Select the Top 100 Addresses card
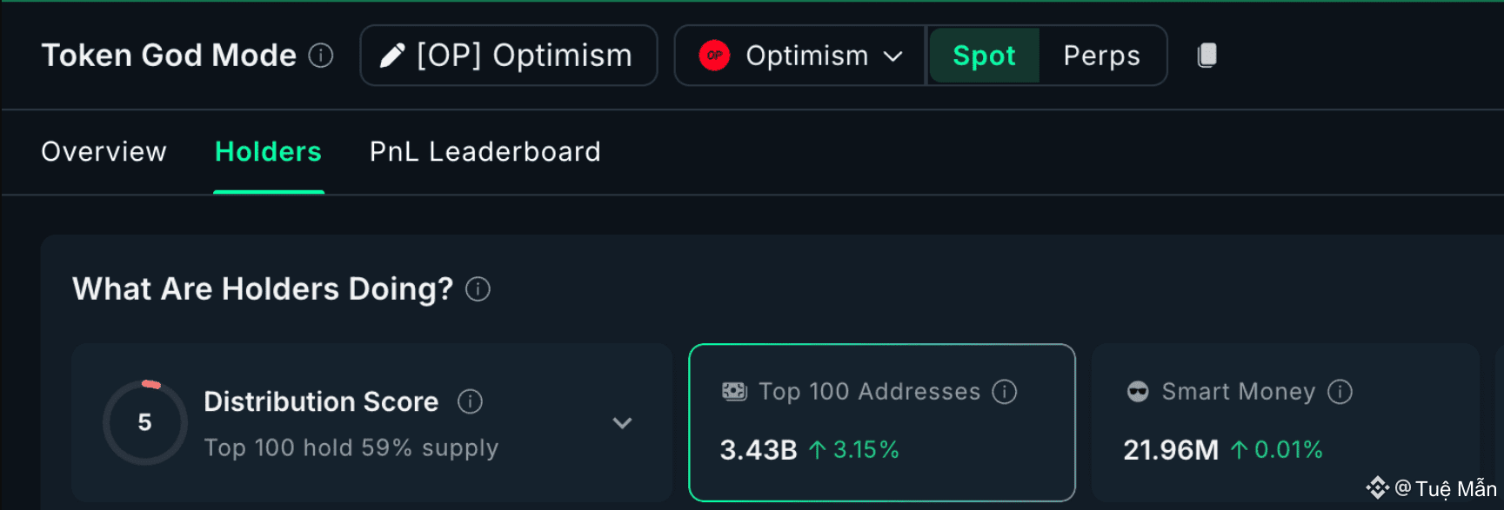This screenshot has width=1504, height=510. [881, 423]
